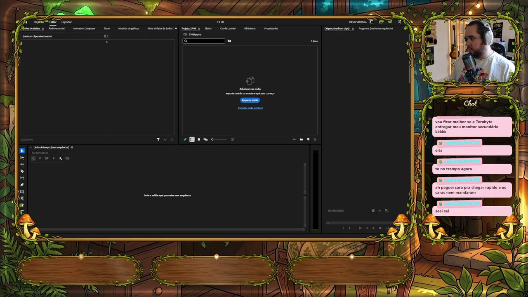
Task: Click the New Item icon in Project panel
Action: coord(308,139)
